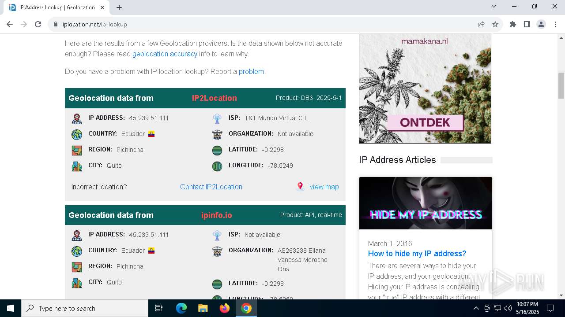Click the IP2Location longitude globe icon
The width and height of the screenshot is (565, 317).
coord(217,166)
